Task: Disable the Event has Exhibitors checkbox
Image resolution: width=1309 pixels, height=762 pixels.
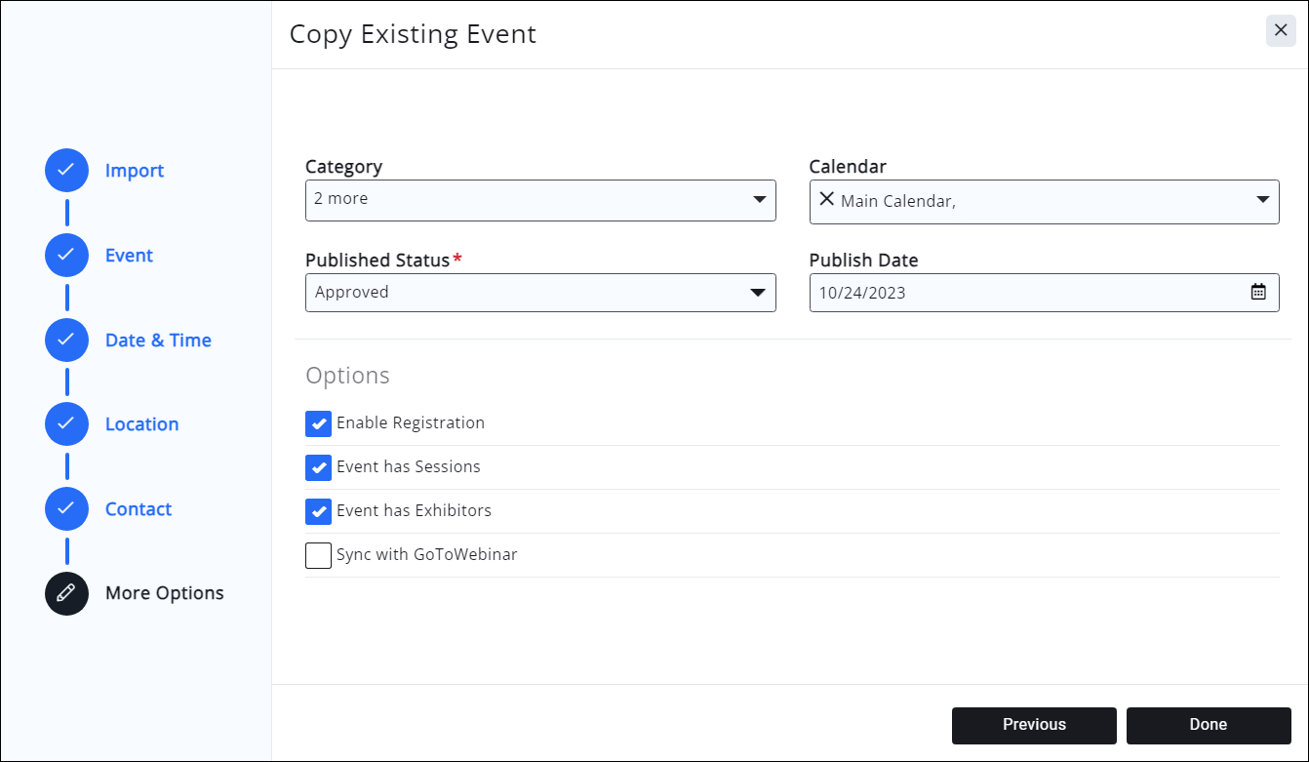Action: 318,511
